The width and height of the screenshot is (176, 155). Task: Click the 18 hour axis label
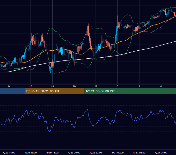(53, 87)
